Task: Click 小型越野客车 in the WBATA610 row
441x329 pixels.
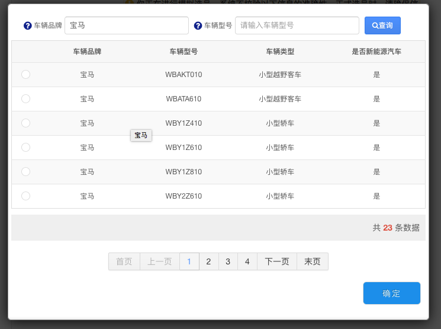Action: [280, 99]
